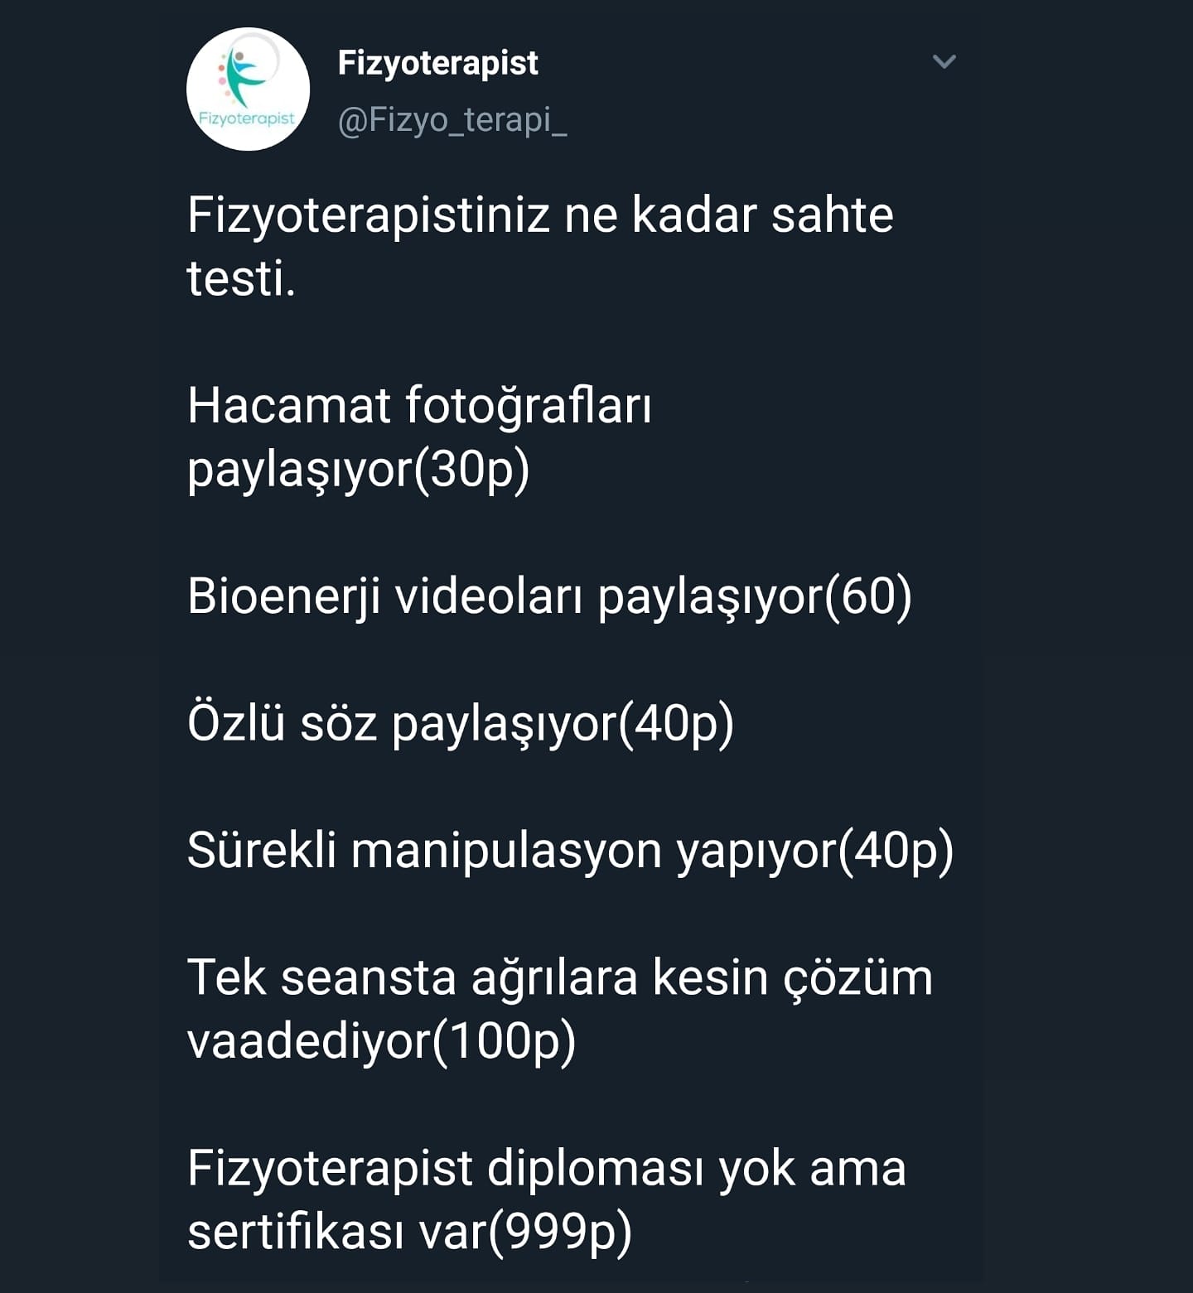Image resolution: width=1193 pixels, height=1293 pixels.
Task: Open the Fizyoterapist profile picture
Action: tap(248, 89)
